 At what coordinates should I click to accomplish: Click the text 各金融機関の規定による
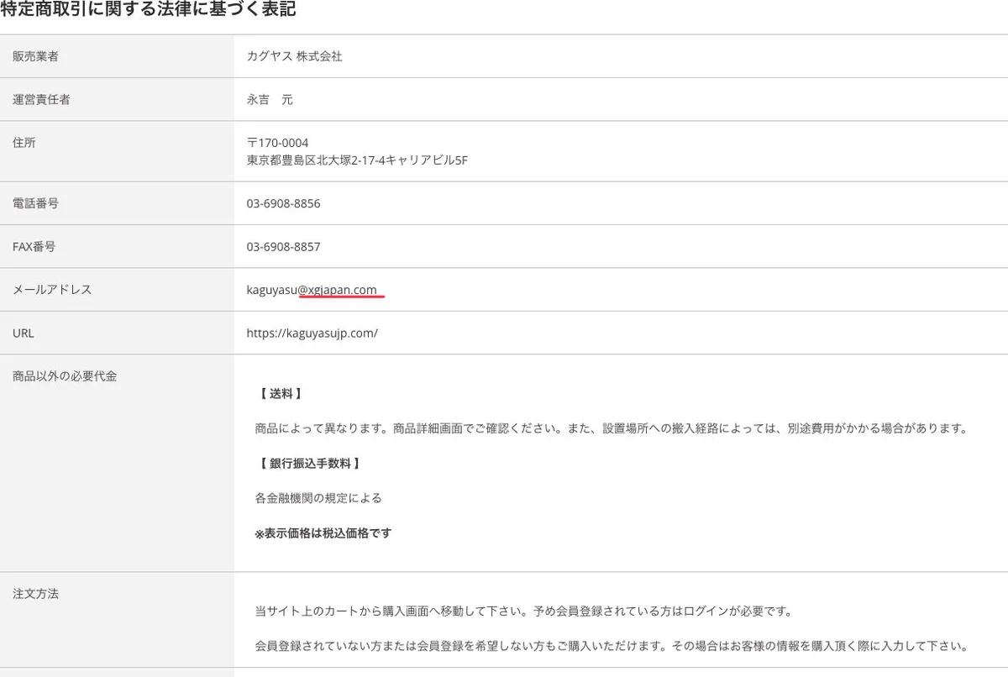318,498
